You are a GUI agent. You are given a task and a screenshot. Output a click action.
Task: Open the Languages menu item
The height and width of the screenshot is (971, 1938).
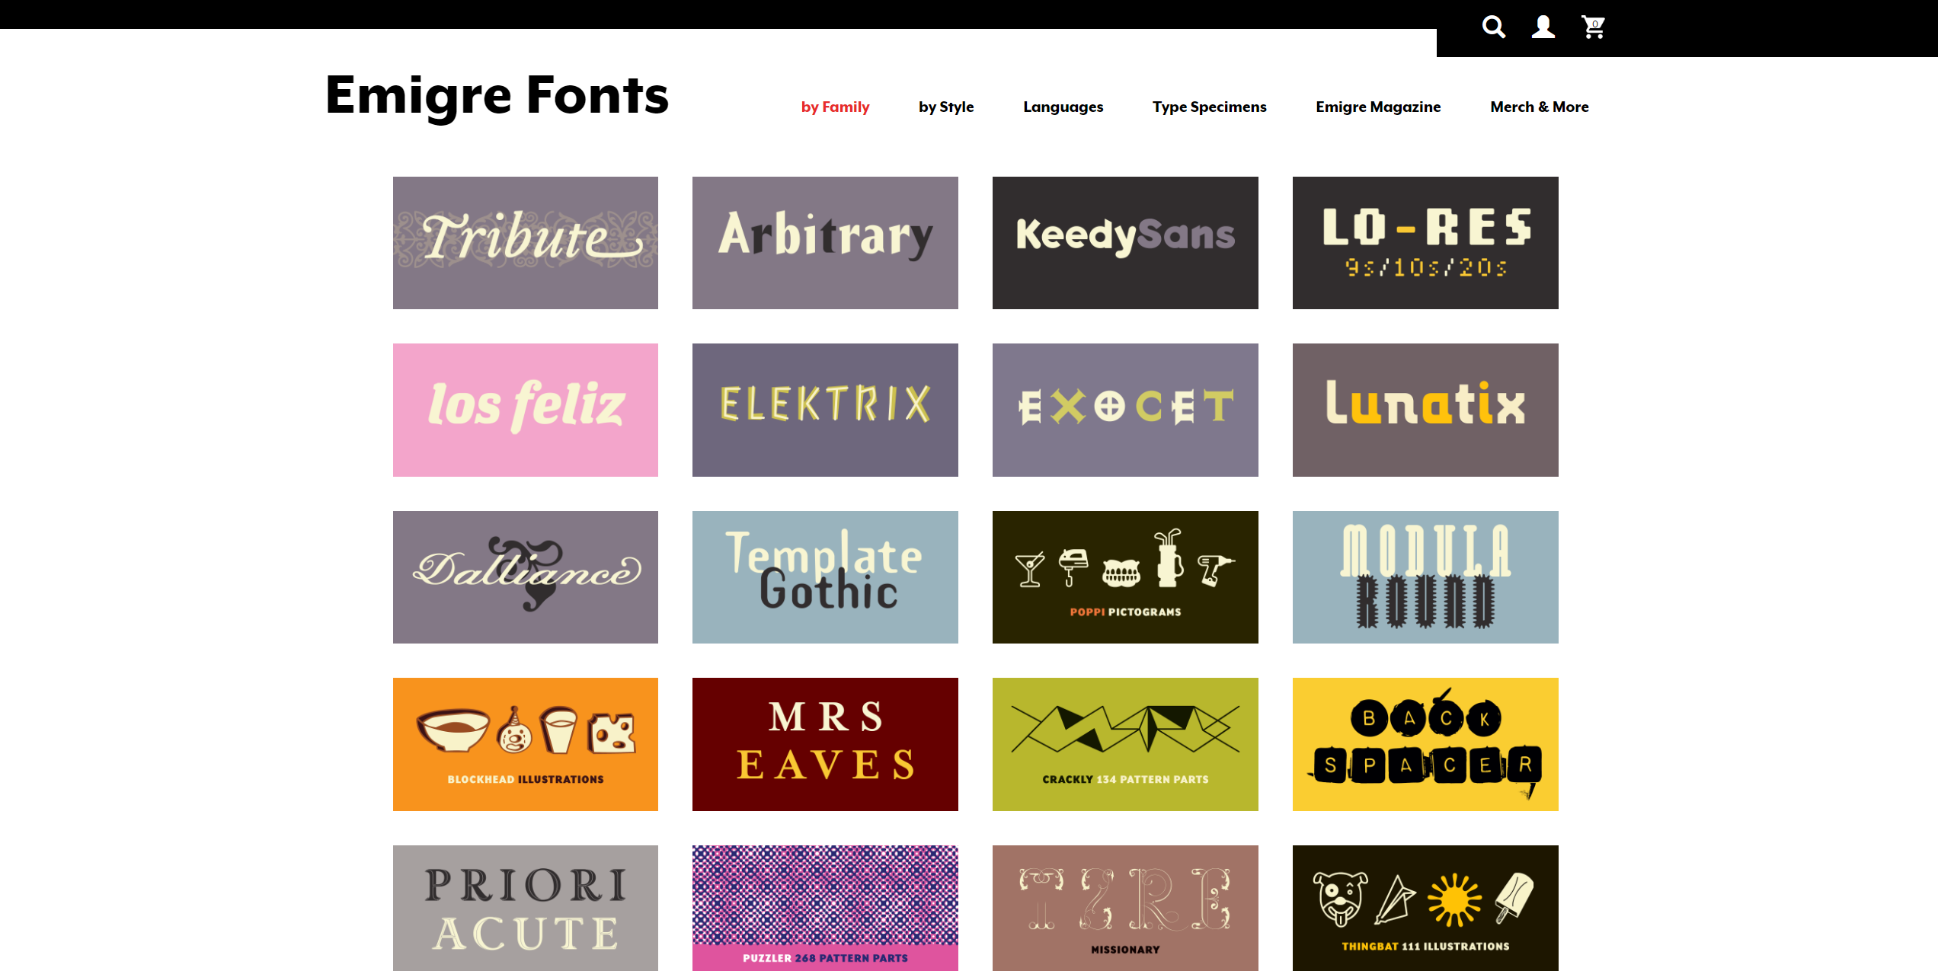point(1063,107)
